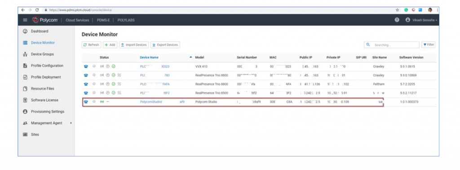Image resolution: width=460 pixels, height=170 pixels.
Task: Click the Device Groups hierarchy icon
Action: [25, 54]
